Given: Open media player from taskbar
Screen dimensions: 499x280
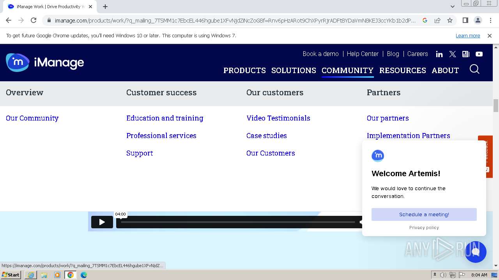Looking at the screenshot, I should pyautogui.click(x=57, y=275).
